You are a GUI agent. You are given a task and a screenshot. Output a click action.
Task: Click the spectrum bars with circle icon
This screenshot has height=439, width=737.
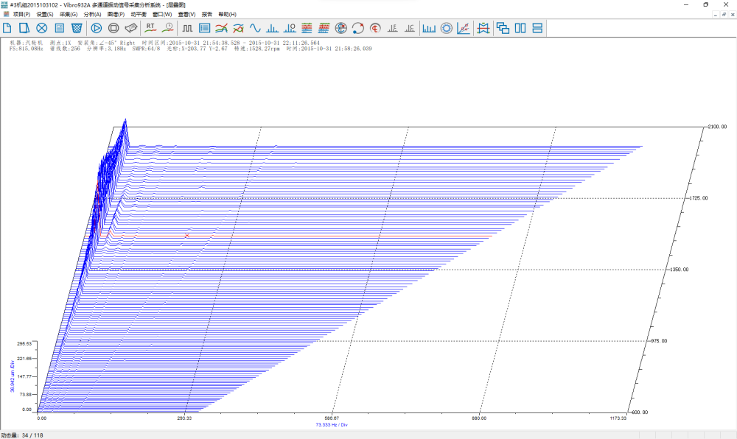(x=290, y=28)
